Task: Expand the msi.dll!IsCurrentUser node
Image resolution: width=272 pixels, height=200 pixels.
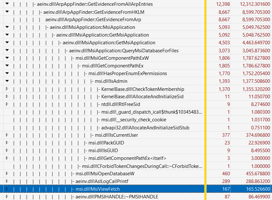Action: (x=7, y=135)
